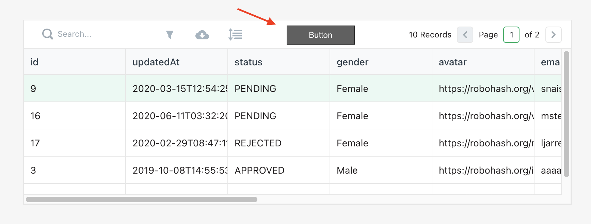Select the highlighted row with id 9

(x=74, y=89)
